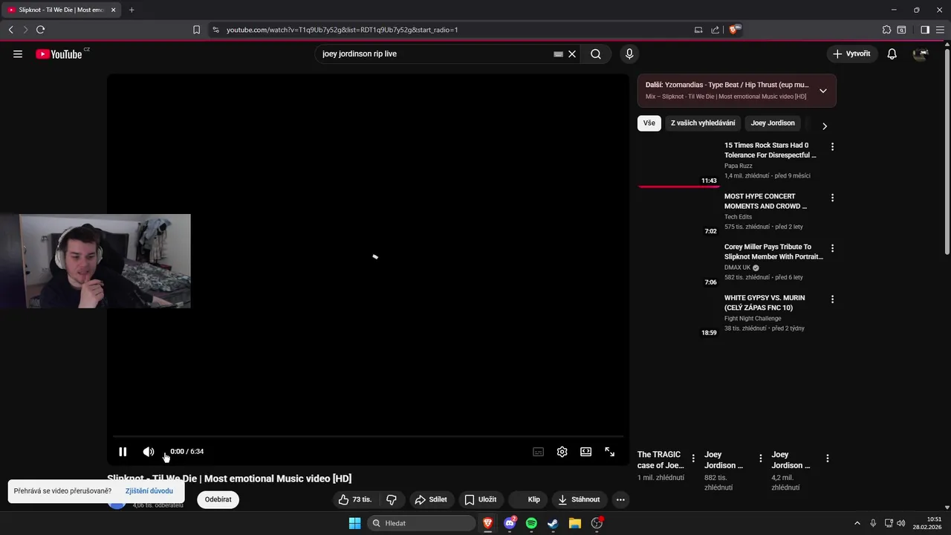951x535 pixels.
Task: Download video with Stáhnout
Action: coord(580,499)
